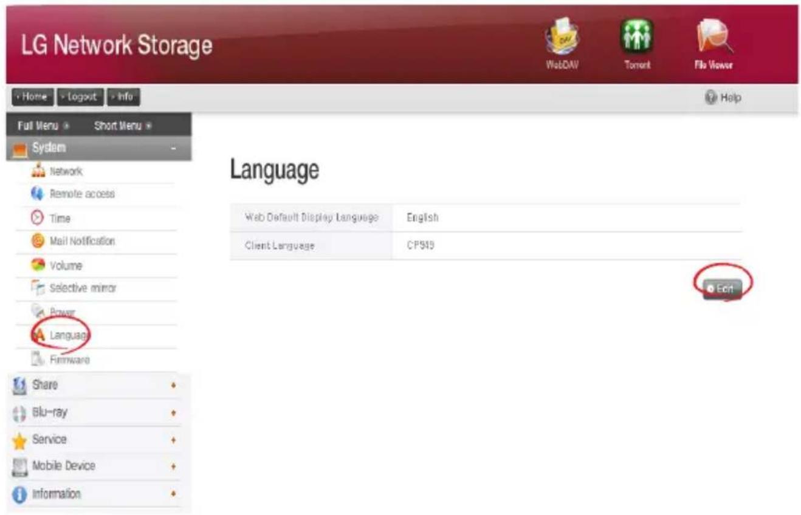Click the Blu-ray disc icon

(18, 412)
